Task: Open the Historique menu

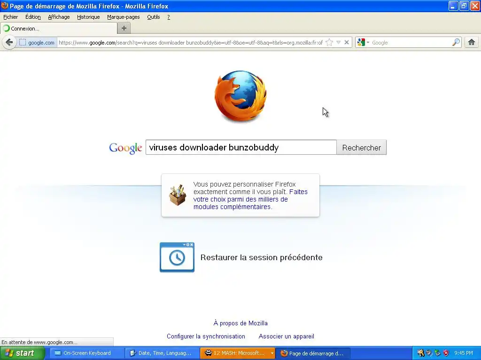Action: tap(88, 17)
